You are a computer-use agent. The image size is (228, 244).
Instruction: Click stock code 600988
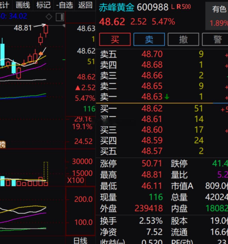[x=153, y=7]
